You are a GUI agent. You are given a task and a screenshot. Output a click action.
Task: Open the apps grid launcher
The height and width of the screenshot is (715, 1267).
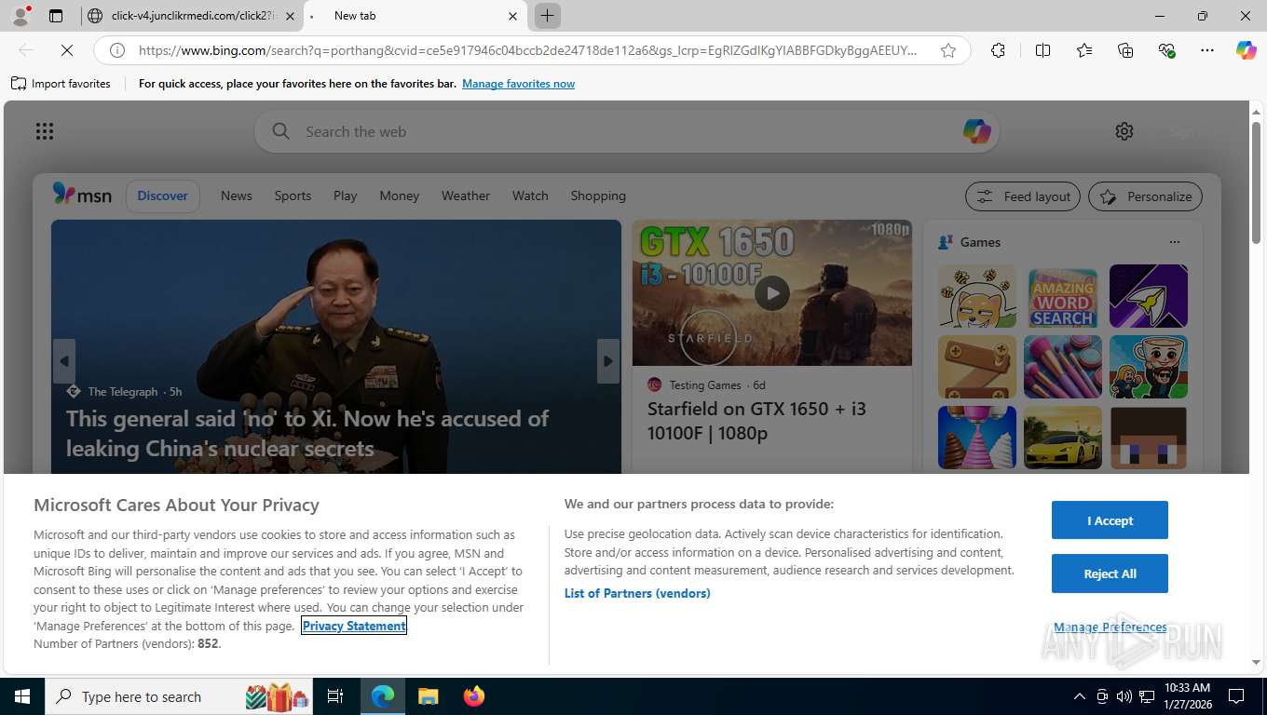coord(45,131)
